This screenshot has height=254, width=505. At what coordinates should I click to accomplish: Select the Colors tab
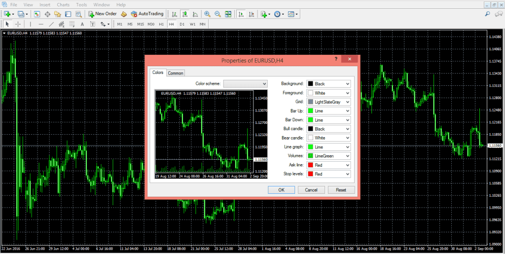158,73
